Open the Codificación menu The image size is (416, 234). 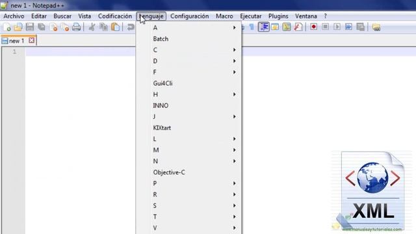coord(115,16)
